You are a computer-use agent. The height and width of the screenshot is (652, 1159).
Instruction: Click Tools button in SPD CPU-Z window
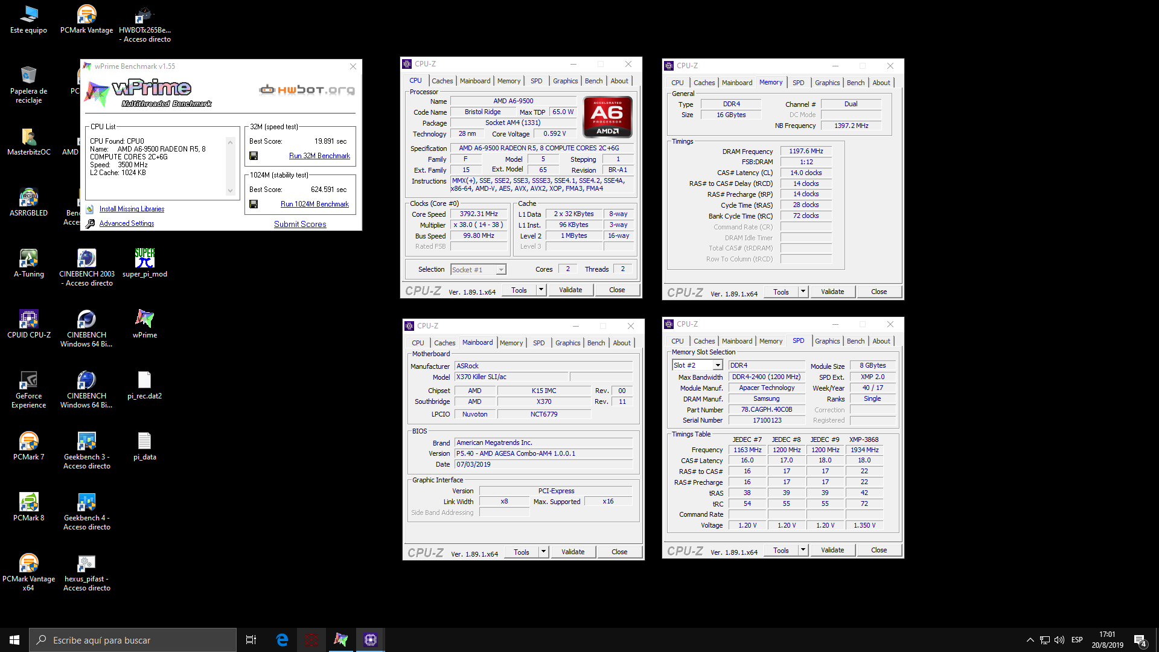tap(781, 550)
